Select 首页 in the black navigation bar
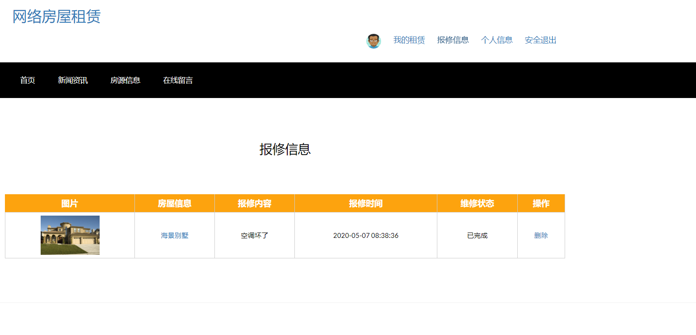 coord(27,80)
